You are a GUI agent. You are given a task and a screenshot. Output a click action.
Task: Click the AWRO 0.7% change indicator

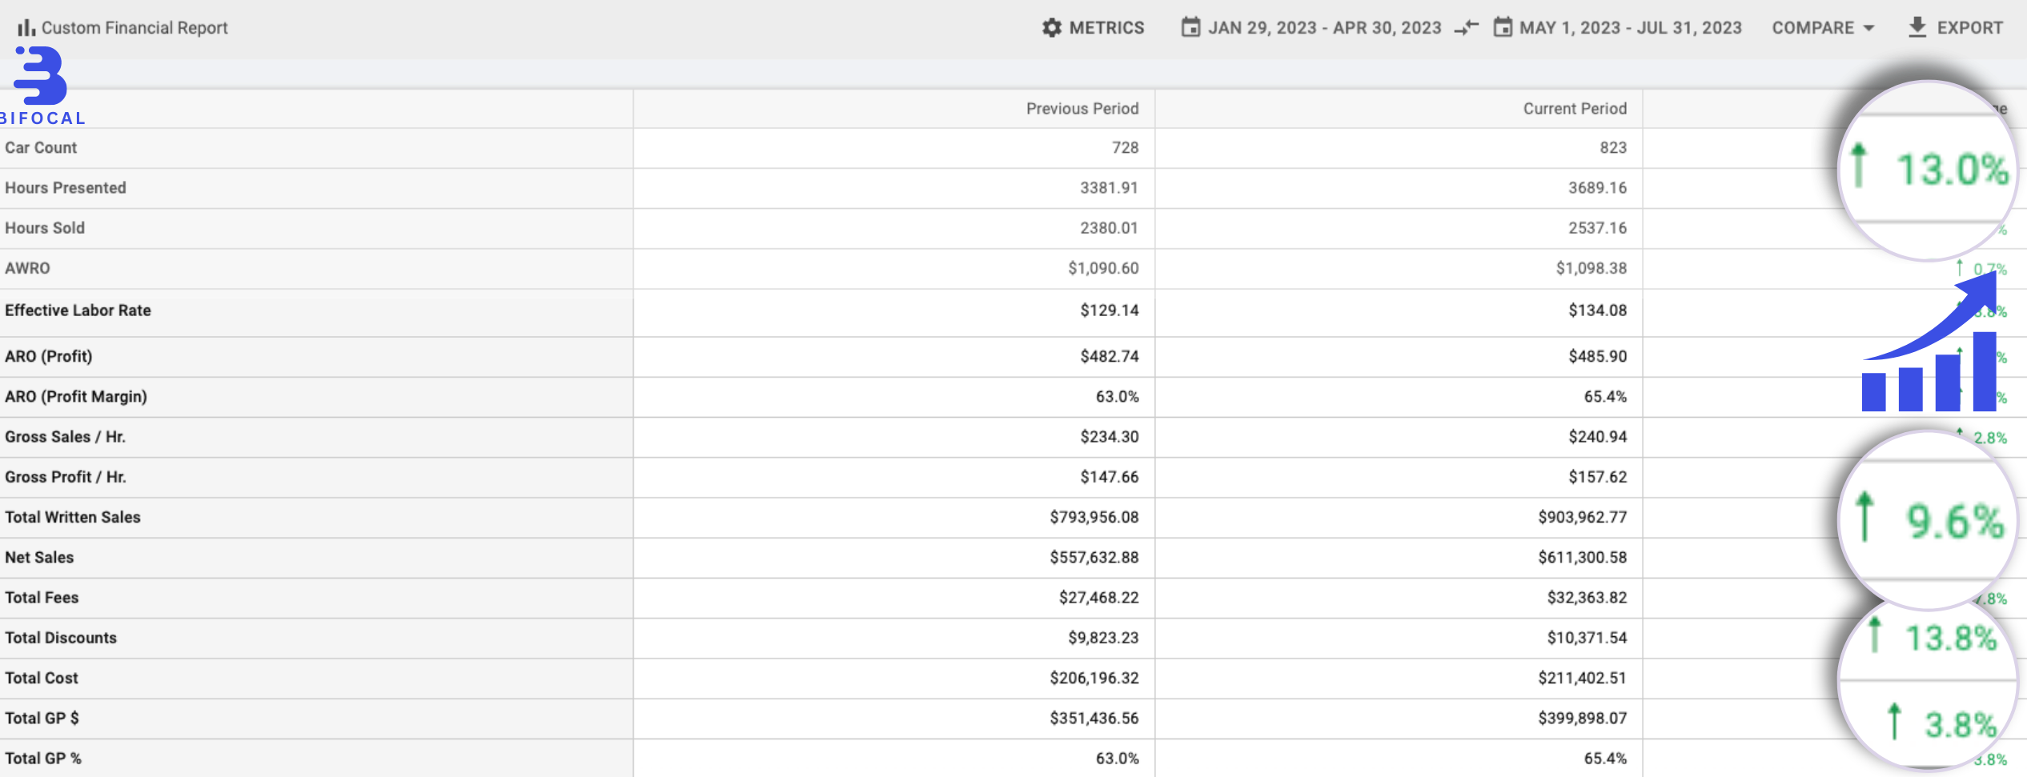pyautogui.click(x=1984, y=269)
